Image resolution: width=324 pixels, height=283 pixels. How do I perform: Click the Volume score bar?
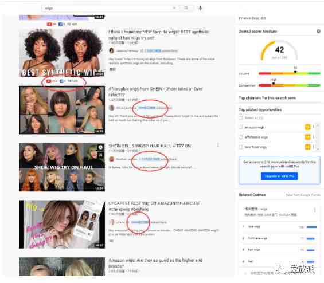(x=289, y=73)
